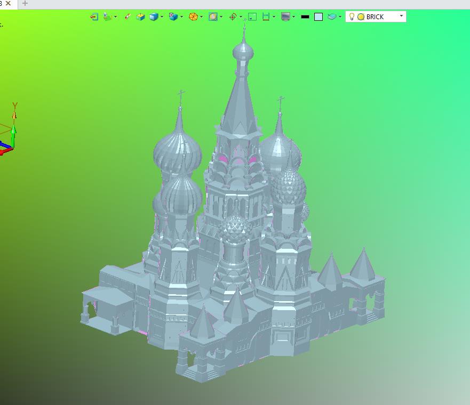Open the framed view icon dropdown
The width and height of the screenshot is (470, 405).
click(221, 17)
